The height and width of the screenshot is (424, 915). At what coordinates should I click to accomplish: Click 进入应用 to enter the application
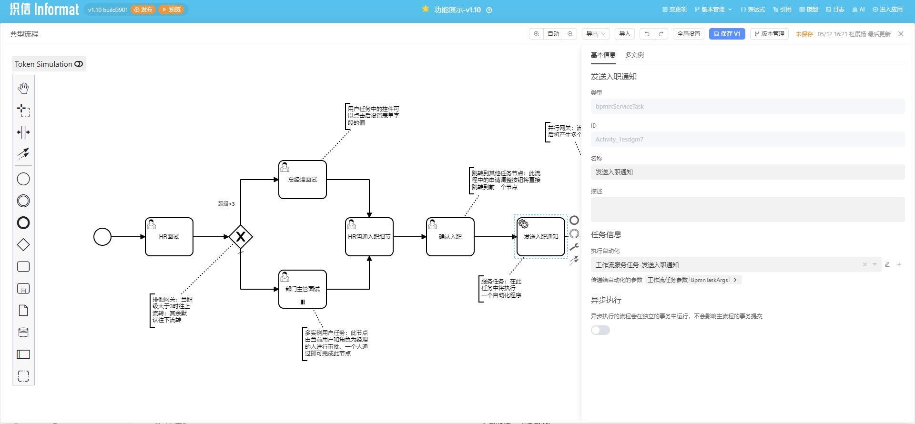pyautogui.click(x=887, y=10)
